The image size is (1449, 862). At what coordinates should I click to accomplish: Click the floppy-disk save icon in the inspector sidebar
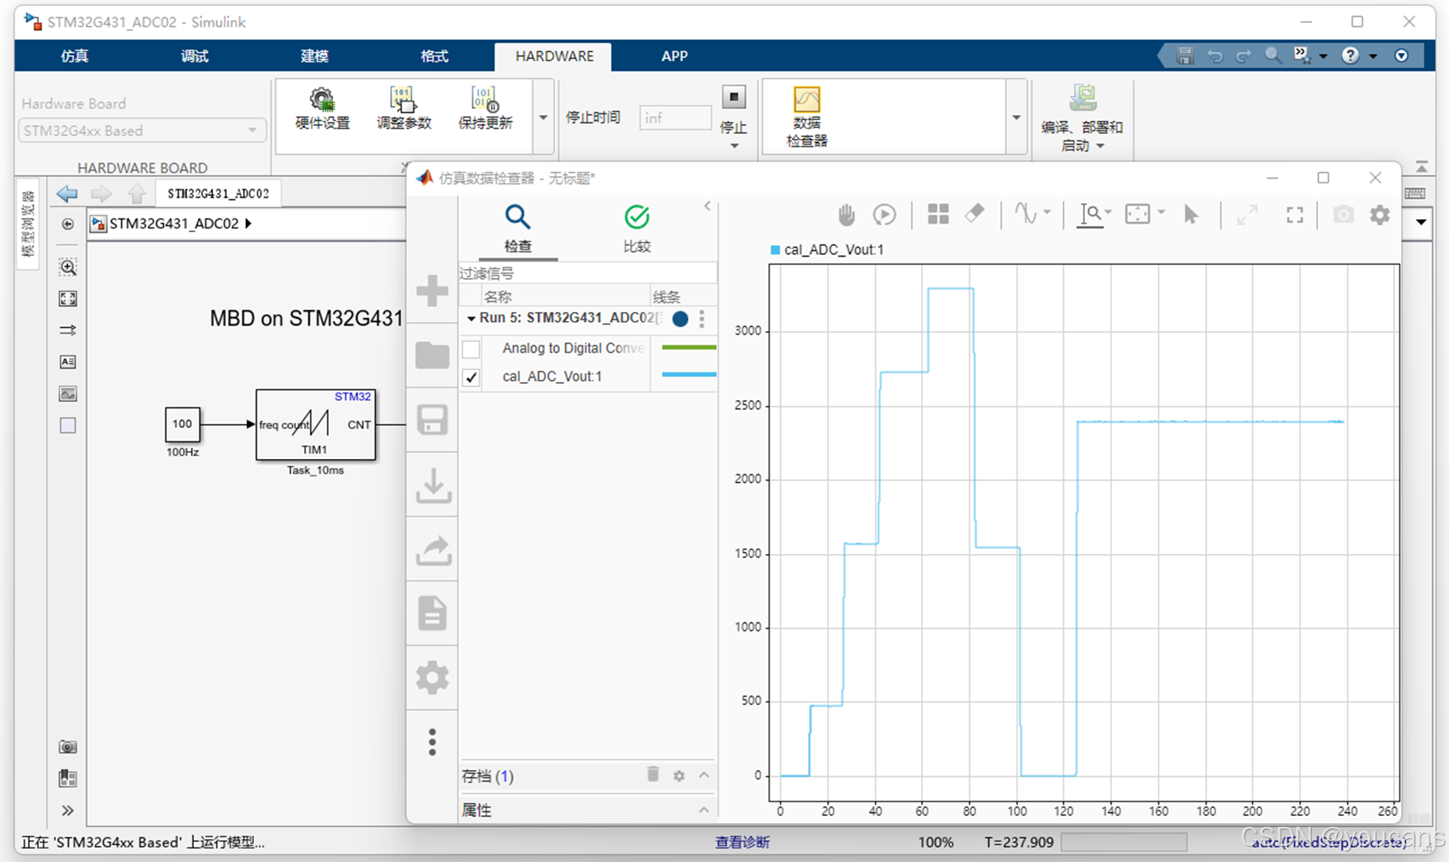click(432, 420)
